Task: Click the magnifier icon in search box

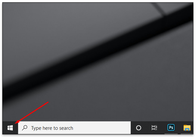Action: [25, 128]
